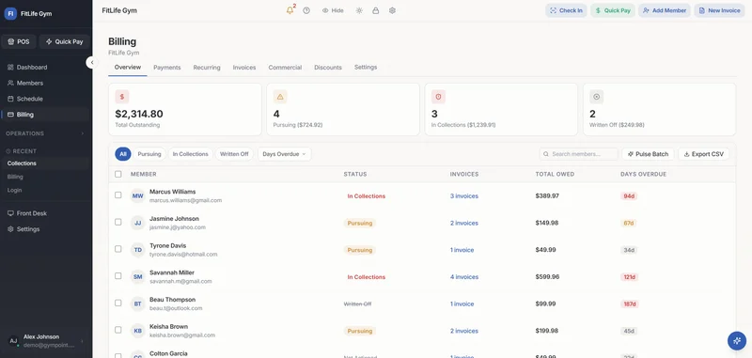Click the JJ avatar for Jasmine Johnson
The image size is (752, 358).
tap(137, 223)
